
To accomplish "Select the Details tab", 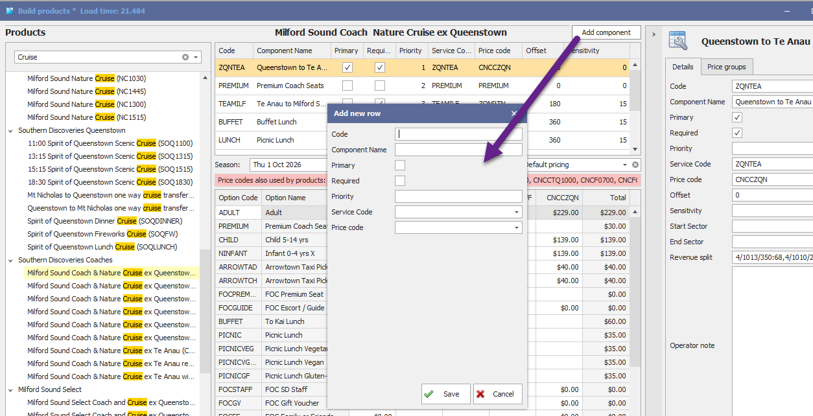I will [x=683, y=67].
